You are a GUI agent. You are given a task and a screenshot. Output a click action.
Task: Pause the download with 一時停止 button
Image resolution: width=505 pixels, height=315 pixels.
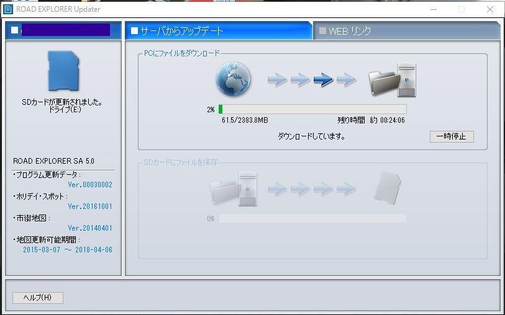[452, 136]
